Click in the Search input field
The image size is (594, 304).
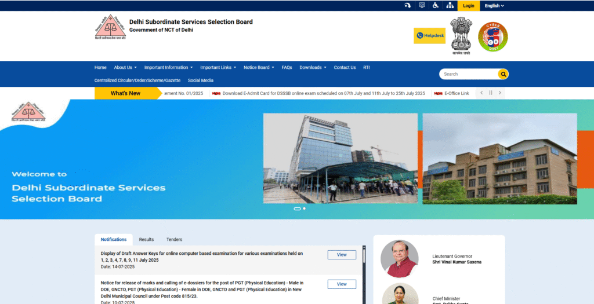[x=469, y=74]
